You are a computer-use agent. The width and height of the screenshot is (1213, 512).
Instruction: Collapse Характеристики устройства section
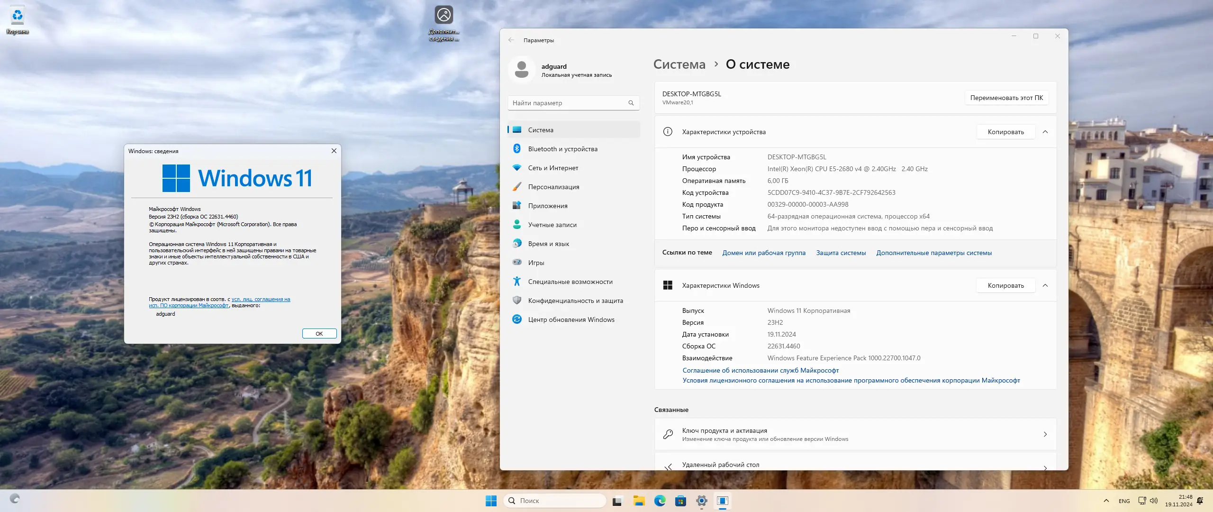(1045, 132)
